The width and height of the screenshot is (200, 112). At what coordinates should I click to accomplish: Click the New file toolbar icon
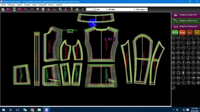[x=3, y=9]
